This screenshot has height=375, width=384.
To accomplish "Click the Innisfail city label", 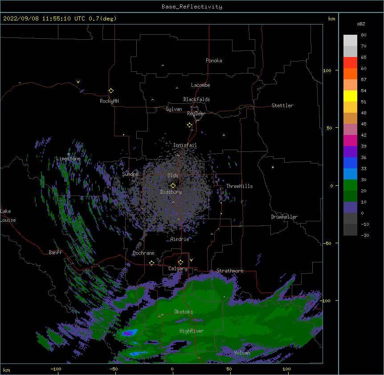I will [x=185, y=145].
